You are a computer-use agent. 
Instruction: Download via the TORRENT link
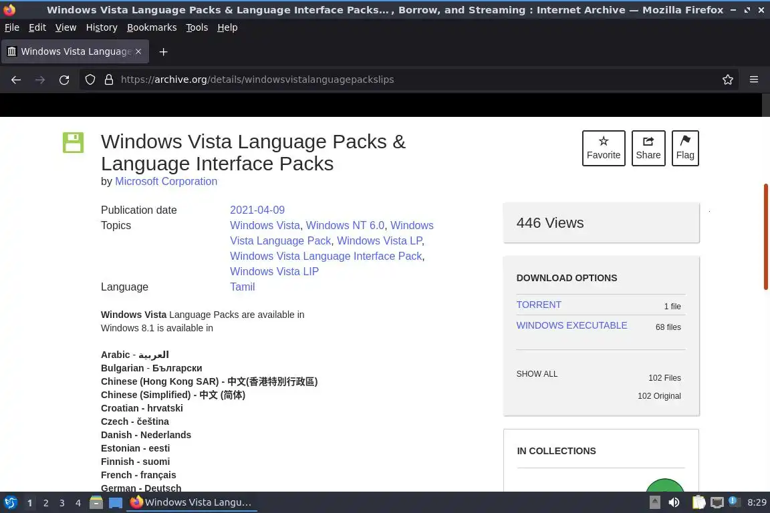click(x=539, y=305)
